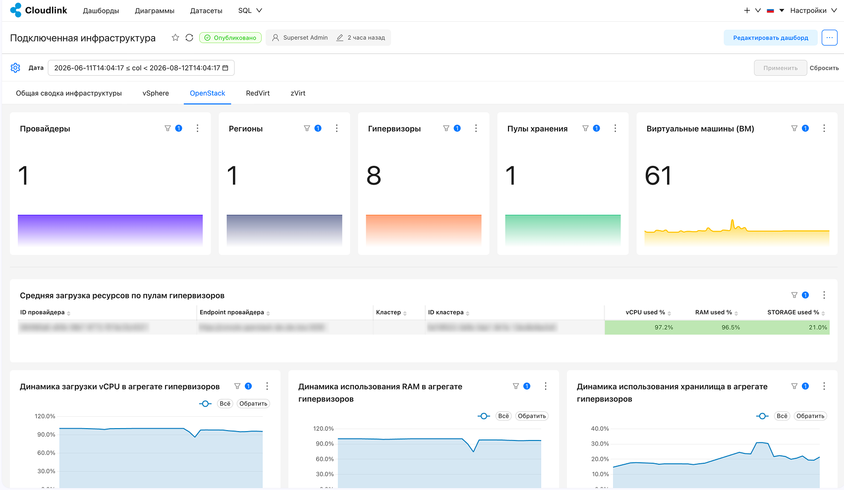
Task: Click Опубликовано status badge
Action: [230, 38]
